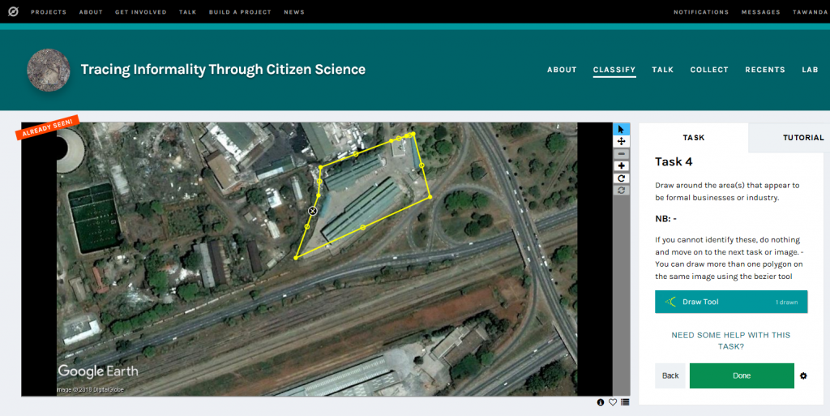The height and width of the screenshot is (416, 830).
Task: Show subject metadata info icon
Action: tap(601, 402)
